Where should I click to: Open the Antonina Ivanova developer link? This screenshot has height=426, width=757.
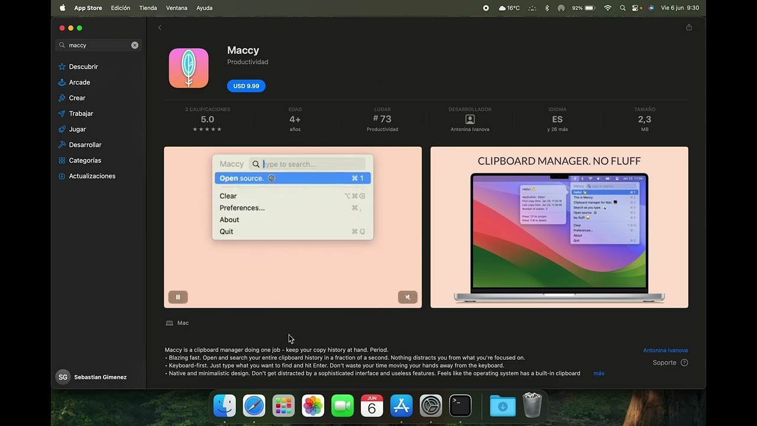pyautogui.click(x=665, y=350)
